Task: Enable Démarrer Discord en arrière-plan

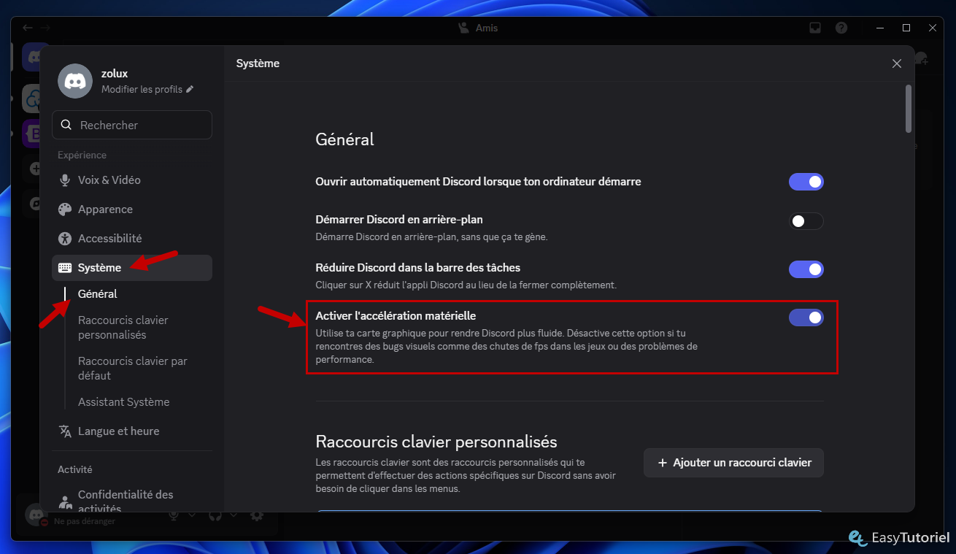Action: tap(806, 221)
